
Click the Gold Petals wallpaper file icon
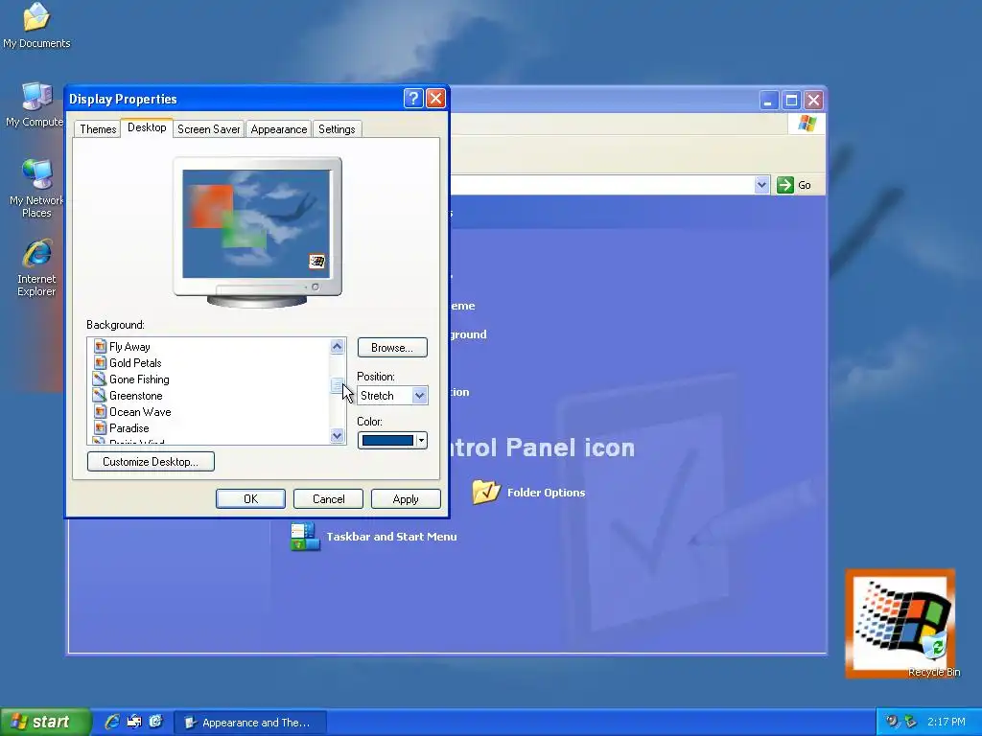(100, 362)
